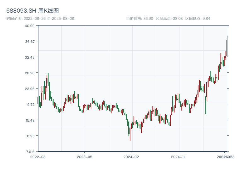252x189 pixels.
Task: Click the 当前价格 36.90 label
Action: (x=140, y=19)
